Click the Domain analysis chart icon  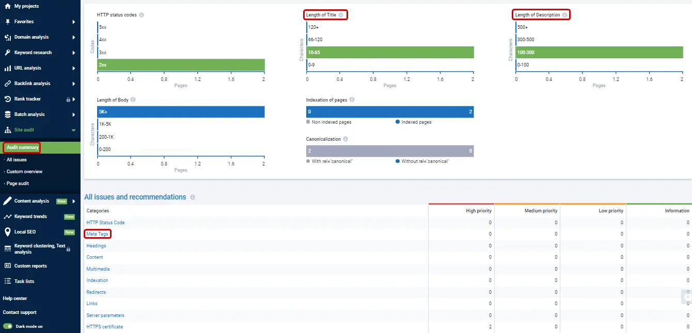tap(7, 37)
